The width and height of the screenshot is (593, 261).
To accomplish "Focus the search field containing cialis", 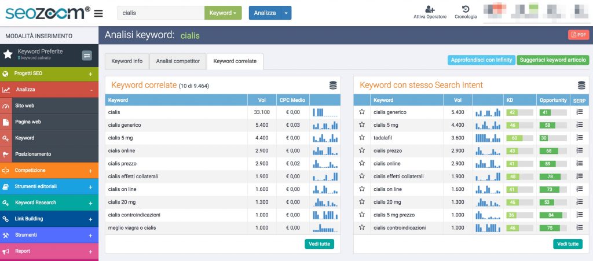I will 161,13.
